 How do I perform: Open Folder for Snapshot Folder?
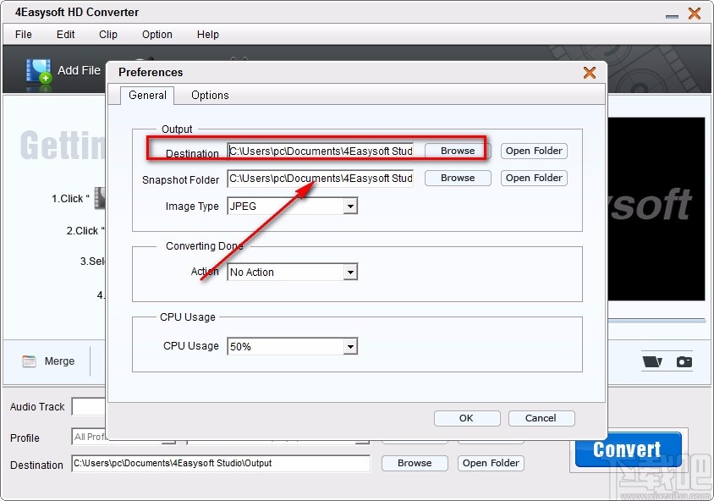tap(534, 178)
